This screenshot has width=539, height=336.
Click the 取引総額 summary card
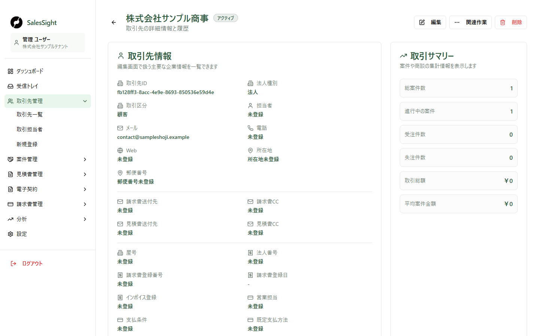pyautogui.click(x=459, y=181)
